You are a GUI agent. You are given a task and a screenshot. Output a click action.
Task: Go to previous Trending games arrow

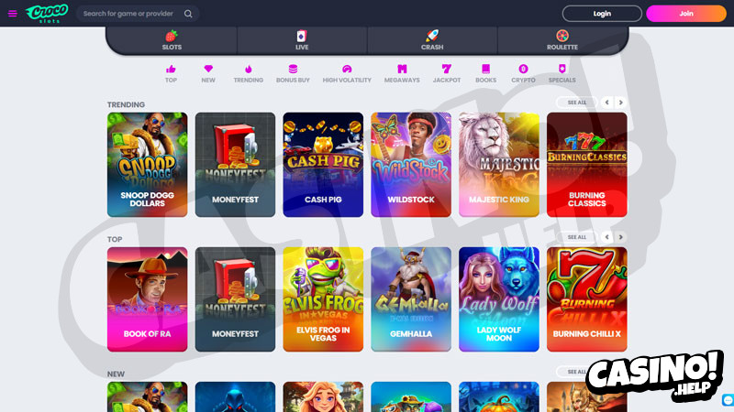tap(607, 103)
